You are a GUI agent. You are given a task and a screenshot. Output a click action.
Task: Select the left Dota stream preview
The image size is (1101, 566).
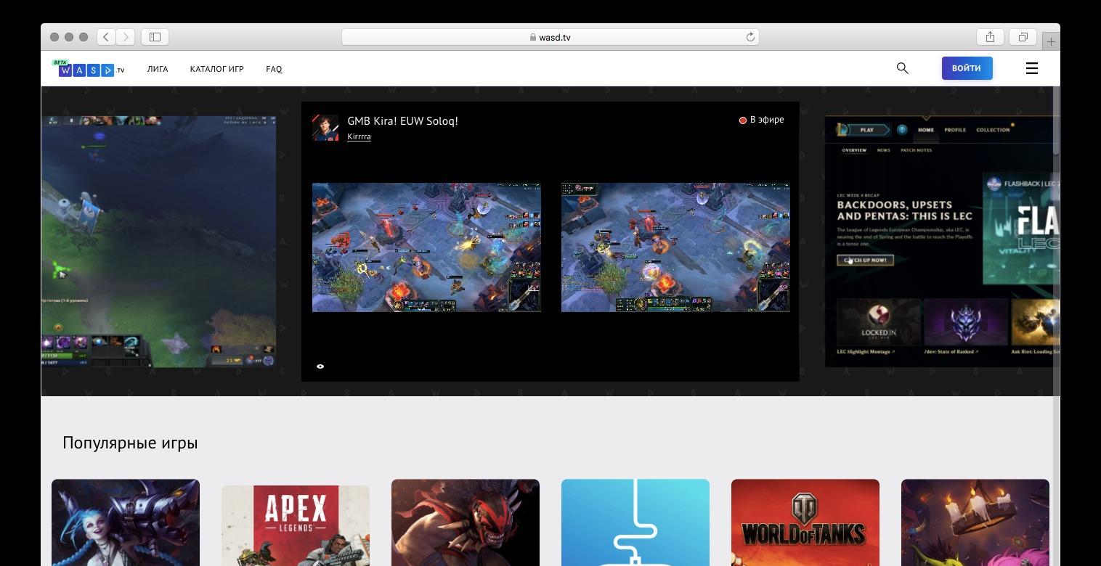[x=158, y=242]
